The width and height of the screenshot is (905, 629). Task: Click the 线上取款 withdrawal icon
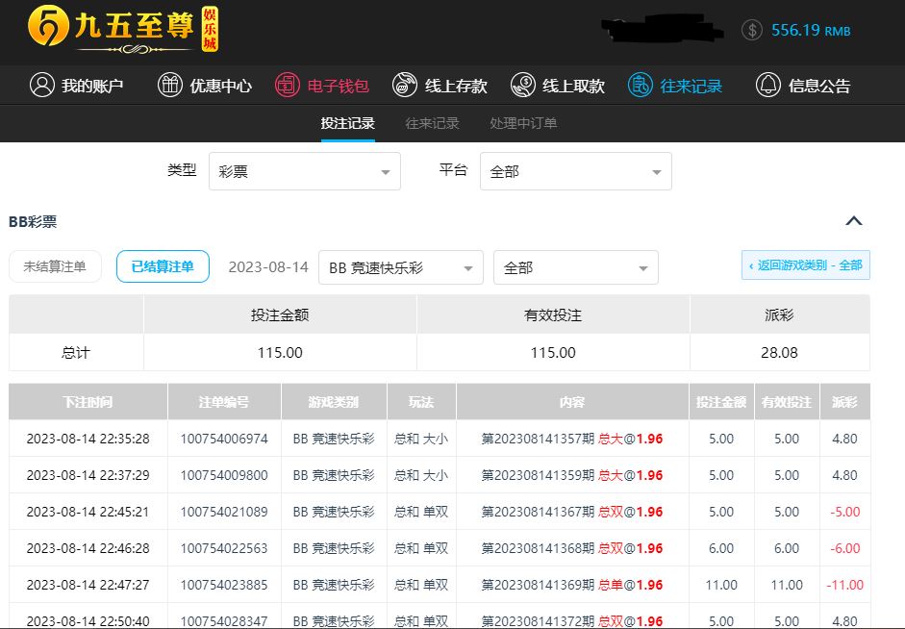(523, 86)
